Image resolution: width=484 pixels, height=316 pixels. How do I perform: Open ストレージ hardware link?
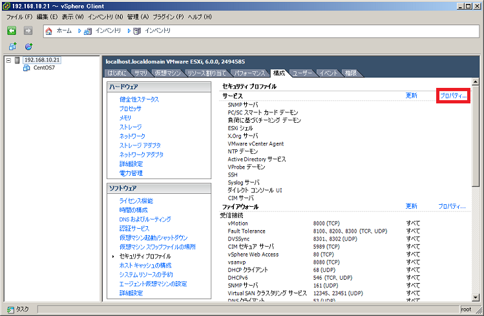(131, 127)
